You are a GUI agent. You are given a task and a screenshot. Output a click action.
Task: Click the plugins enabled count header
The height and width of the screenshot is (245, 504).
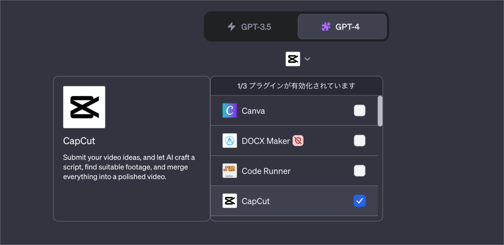point(296,86)
